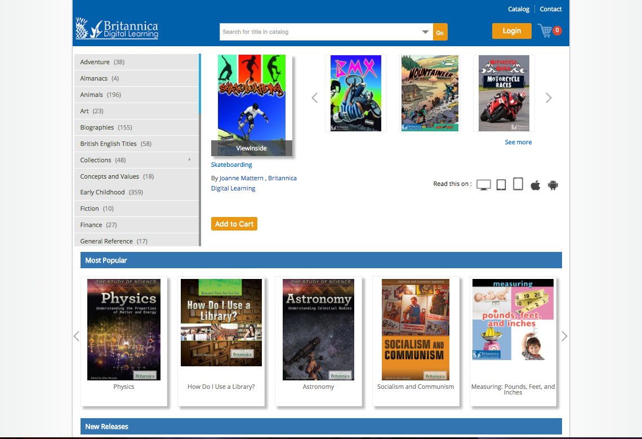642x439 pixels.
Task: Go to next related book covers
Action: pos(549,98)
